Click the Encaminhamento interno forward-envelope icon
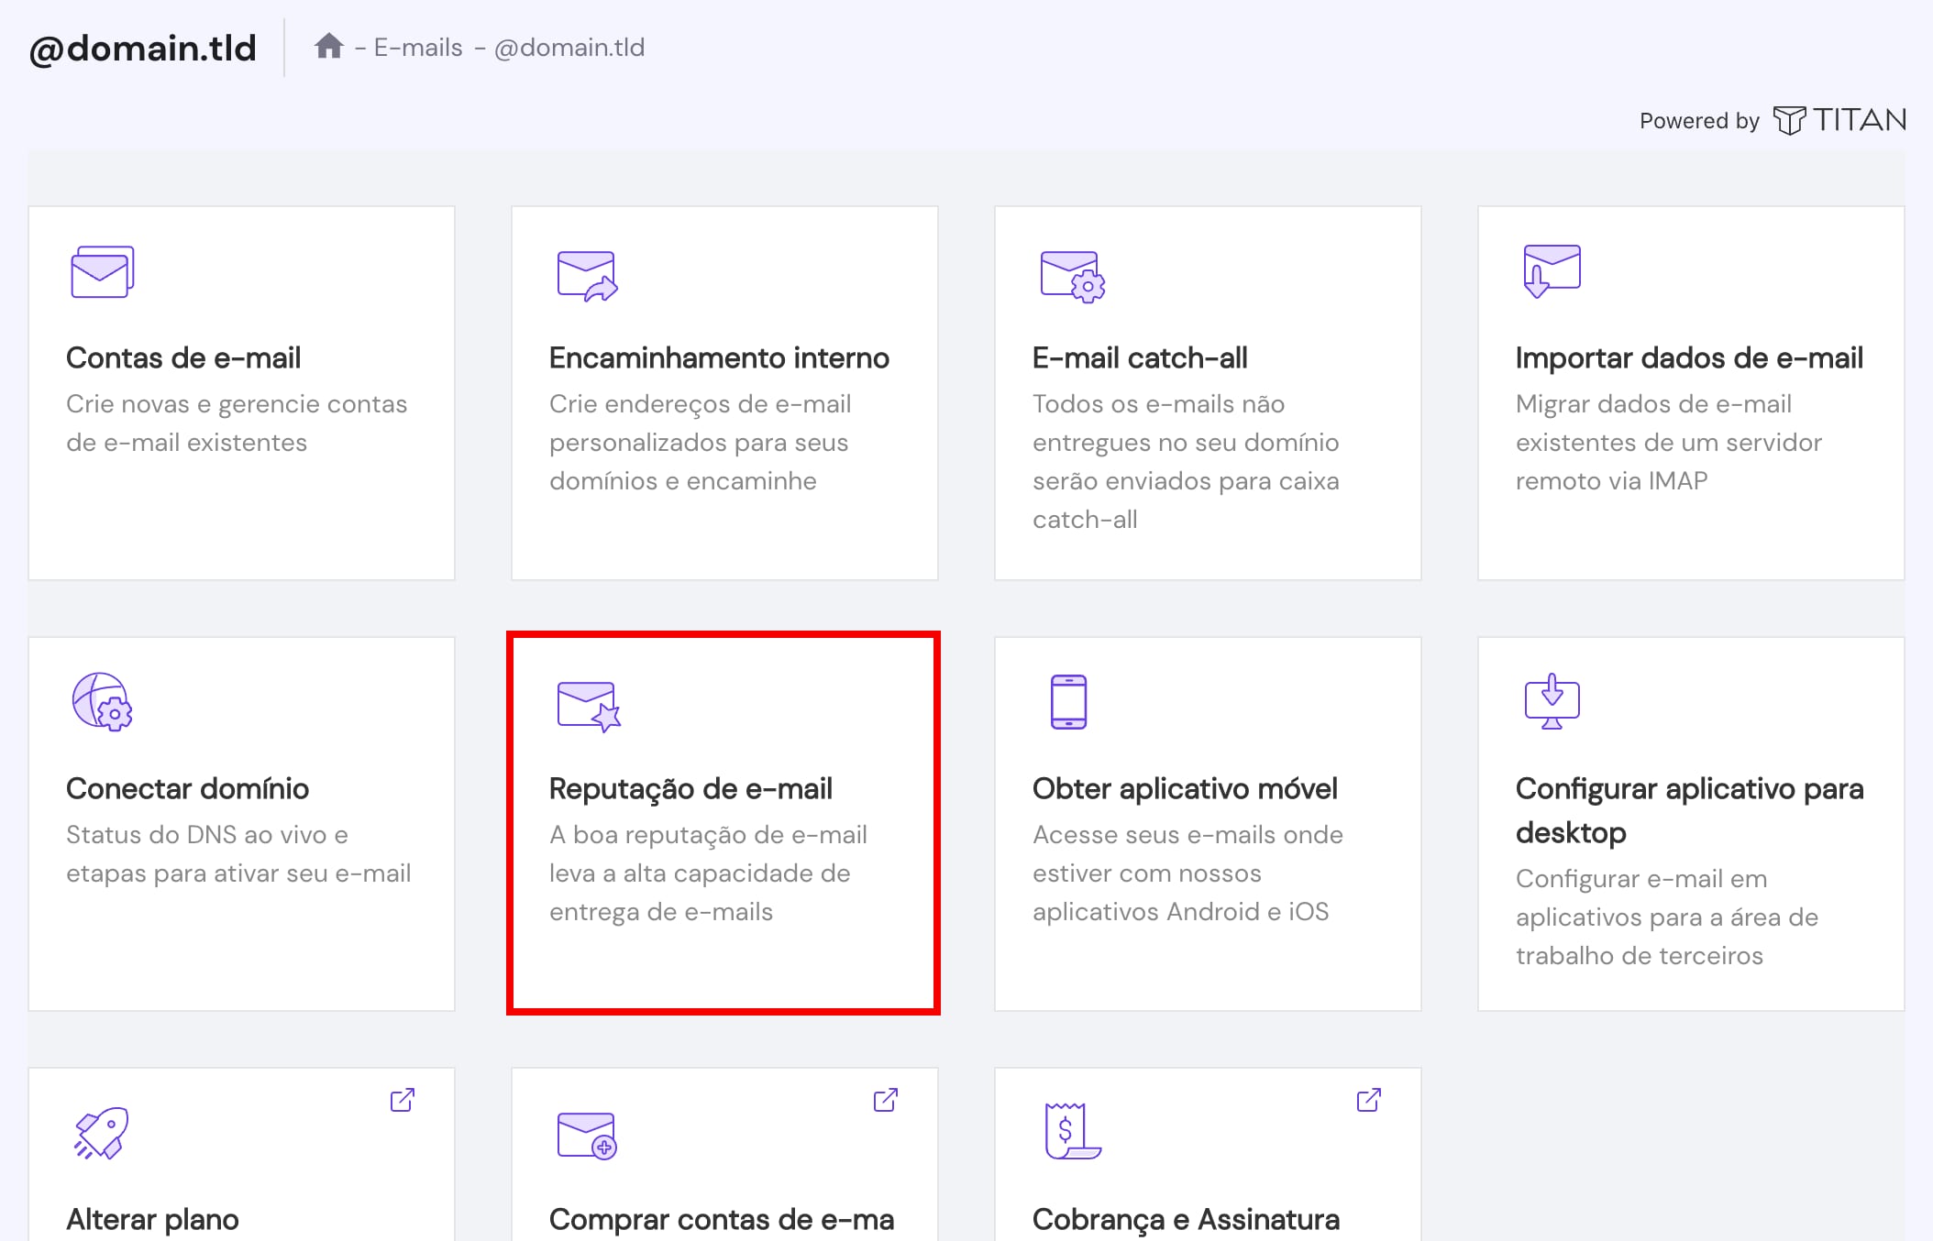This screenshot has width=1933, height=1241. pos(587,275)
